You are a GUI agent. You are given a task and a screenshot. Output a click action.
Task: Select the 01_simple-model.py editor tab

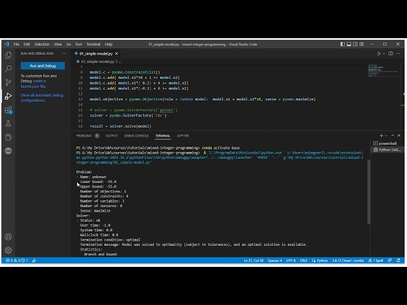click(x=96, y=53)
